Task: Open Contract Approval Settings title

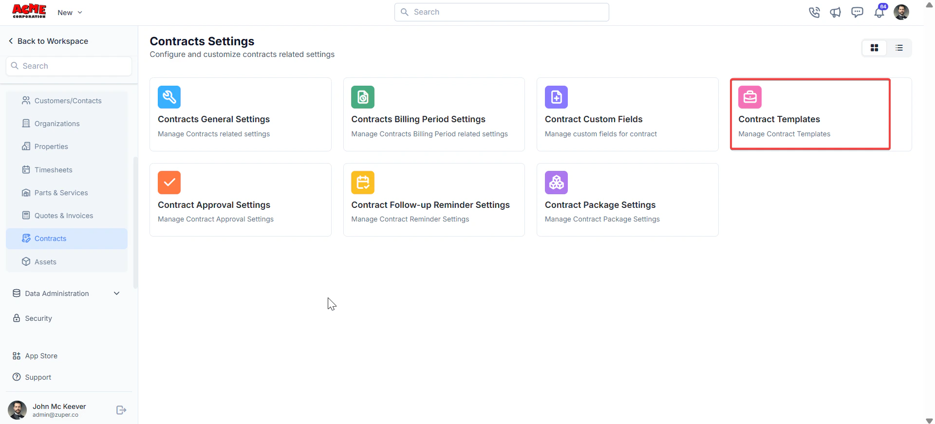Action: [x=214, y=205]
